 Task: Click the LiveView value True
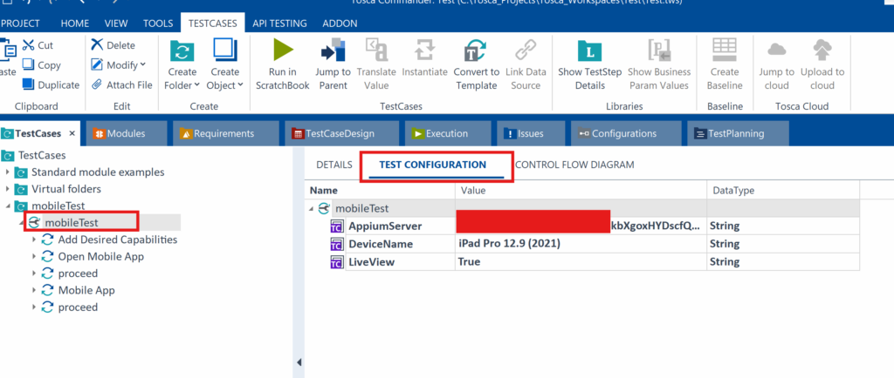469,261
